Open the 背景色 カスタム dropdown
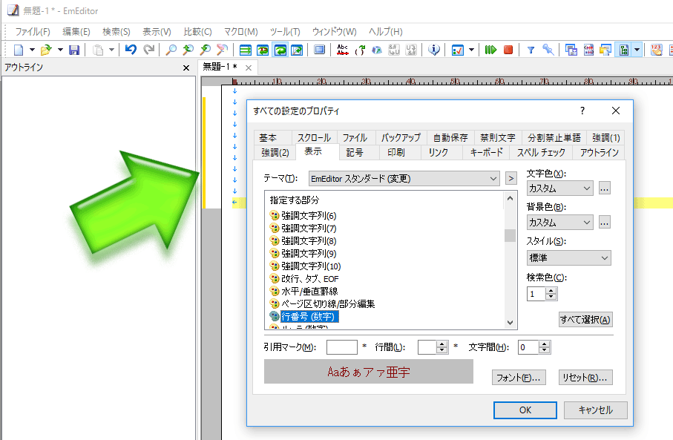673x440 pixels. coord(559,223)
